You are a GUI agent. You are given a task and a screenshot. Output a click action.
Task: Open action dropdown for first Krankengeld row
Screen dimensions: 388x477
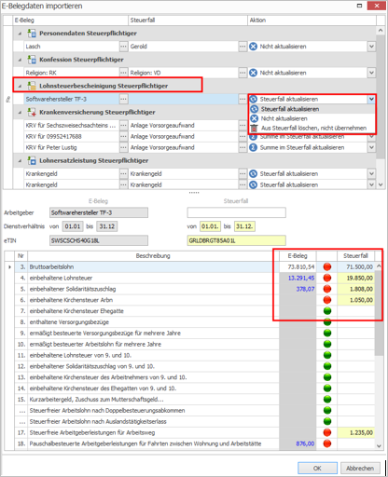pos(371,173)
